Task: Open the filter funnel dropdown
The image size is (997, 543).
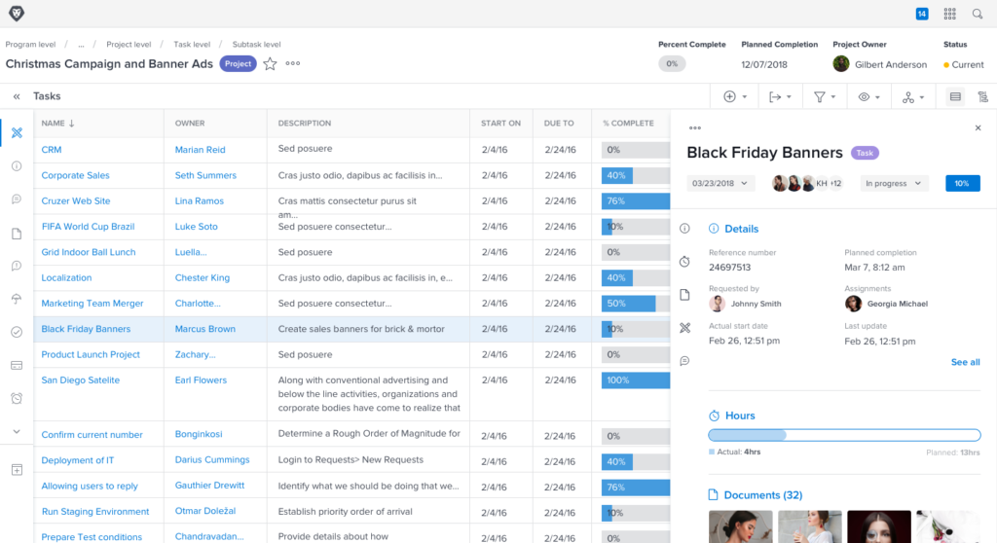Action: point(825,96)
